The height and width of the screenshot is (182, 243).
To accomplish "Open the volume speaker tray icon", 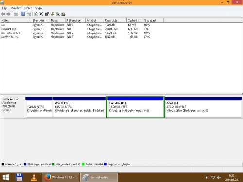I will 219,178.
